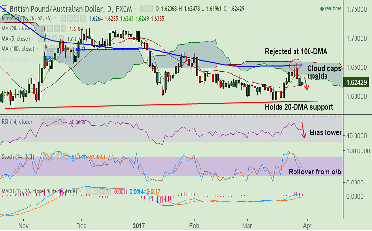Select the BB (20, close, 2) legend label

tap(19, 59)
